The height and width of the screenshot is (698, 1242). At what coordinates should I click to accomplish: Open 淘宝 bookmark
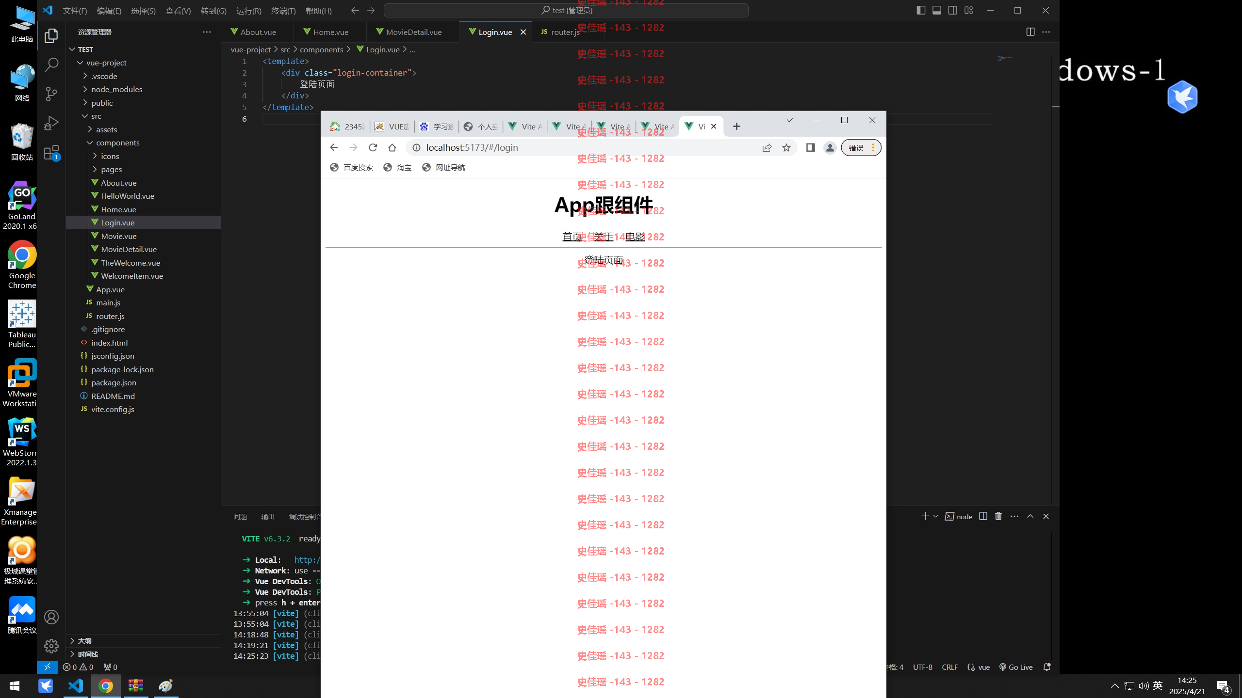[x=397, y=167]
